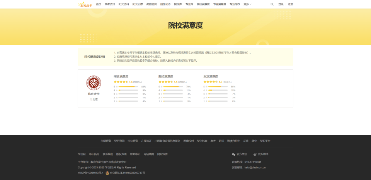Image resolution: width=371 pixels, height=180 pixels.
Task: Open 高考 footer link
Action: click(x=213, y=141)
